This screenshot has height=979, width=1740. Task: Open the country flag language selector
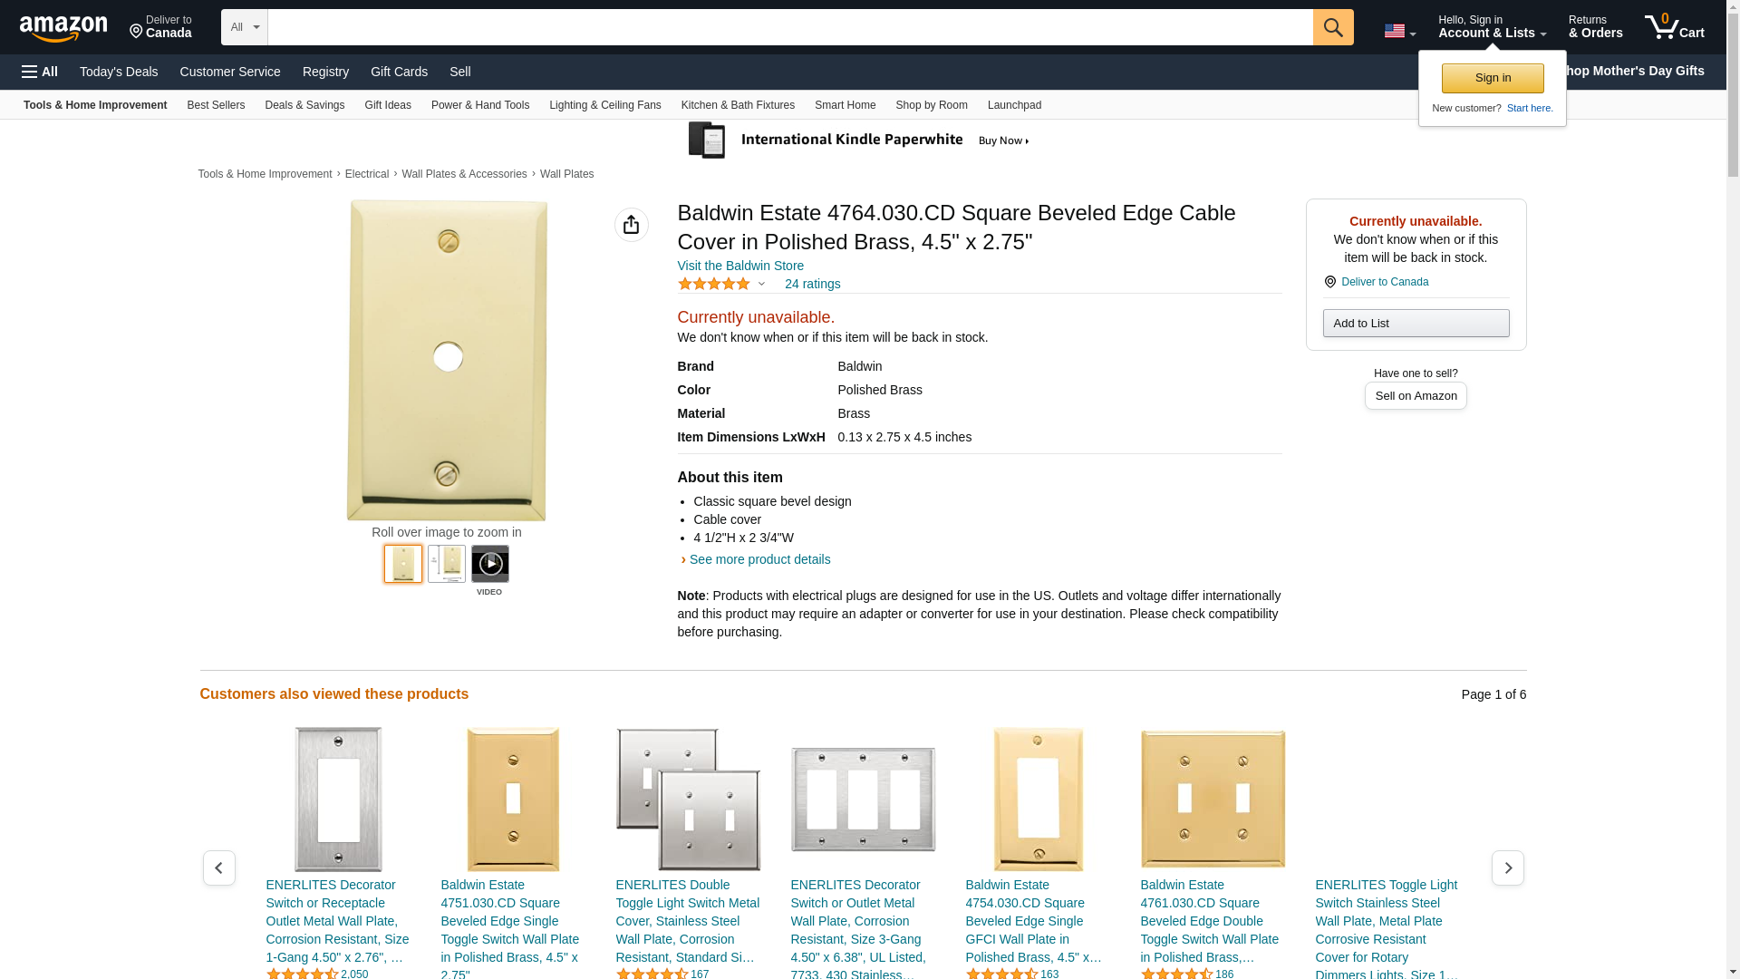1399,32
